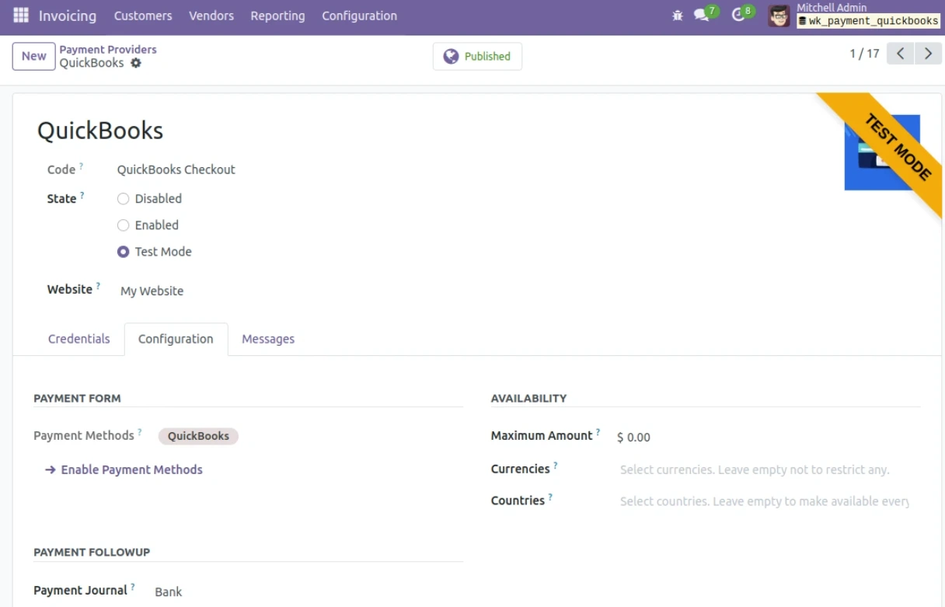Select the Disabled state radio
The width and height of the screenshot is (945, 607).
pos(123,198)
